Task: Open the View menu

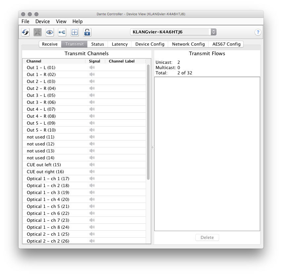Action: click(61, 21)
